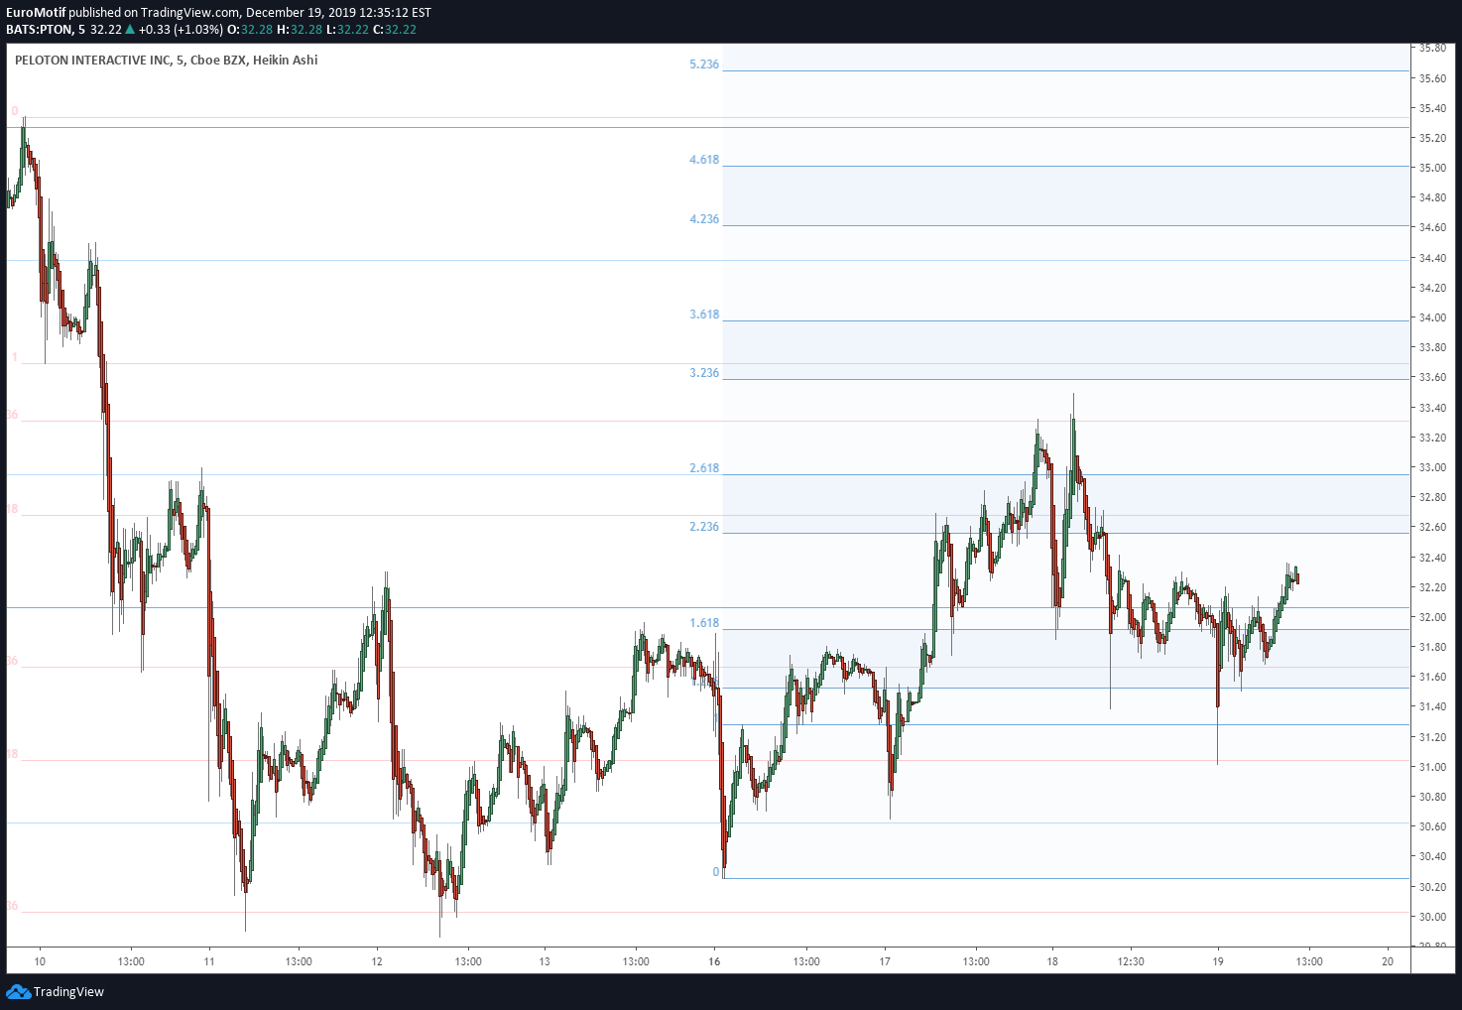The height and width of the screenshot is (1010, 1462).
Task: Click the 34.00 price axis label
Action: (x=1432, y=317)
